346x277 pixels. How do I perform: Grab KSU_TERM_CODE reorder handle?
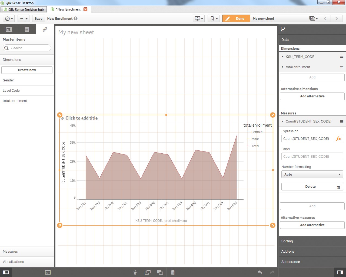342,57
